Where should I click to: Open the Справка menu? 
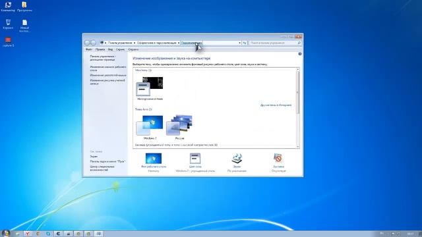[x=133, y=49]
